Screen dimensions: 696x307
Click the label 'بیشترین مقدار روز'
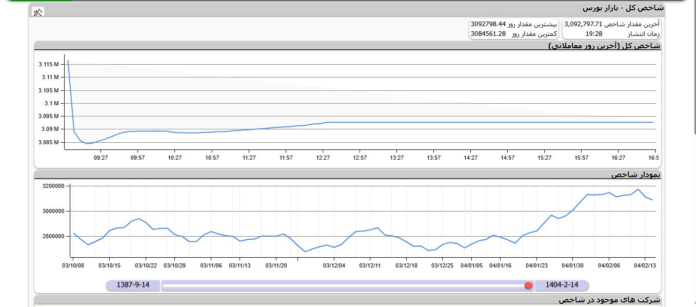pos(532,24)
